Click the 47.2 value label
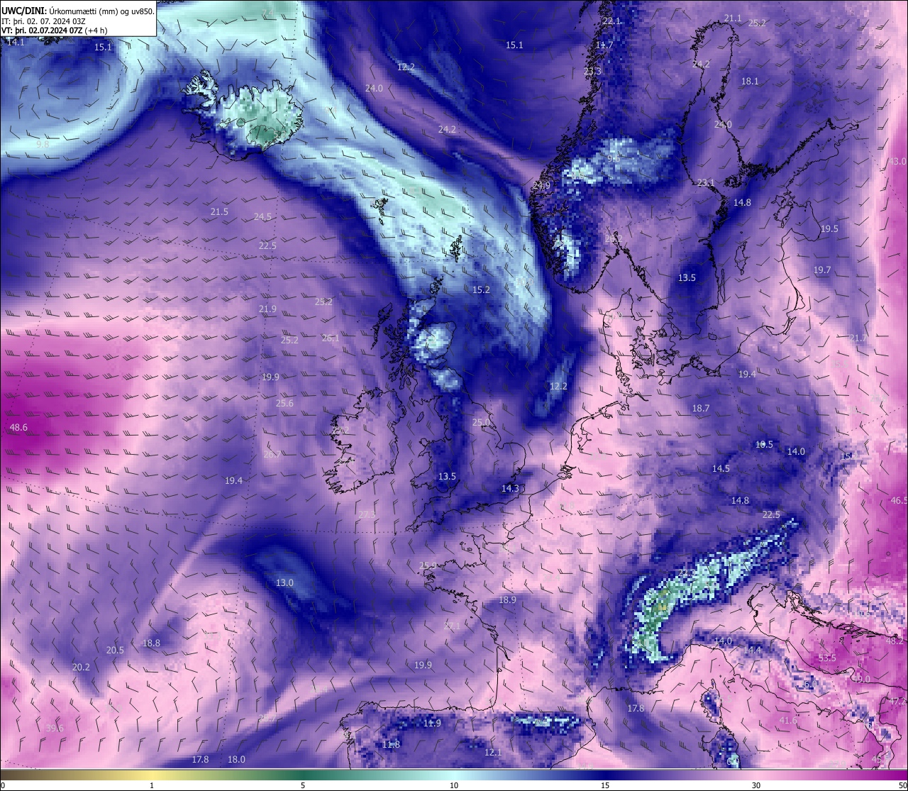The image size is (908, 791). [897, 701]
